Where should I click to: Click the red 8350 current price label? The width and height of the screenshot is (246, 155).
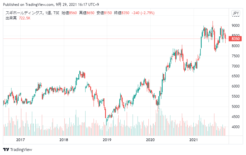point(235,39)
